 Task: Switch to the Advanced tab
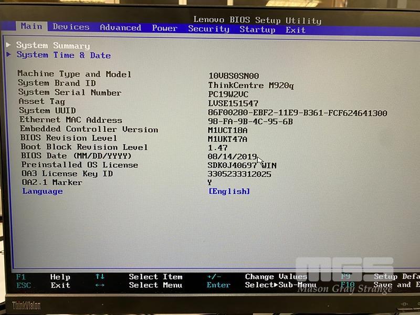tap(120, 28)
